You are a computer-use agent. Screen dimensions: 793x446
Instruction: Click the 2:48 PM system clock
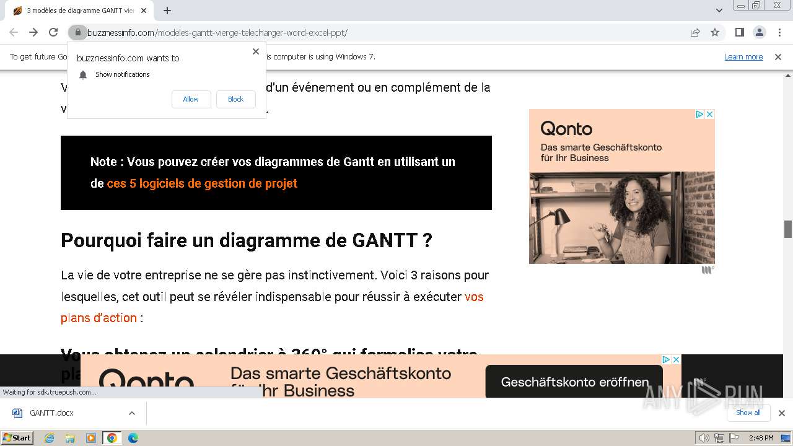[x=761, y=438]
